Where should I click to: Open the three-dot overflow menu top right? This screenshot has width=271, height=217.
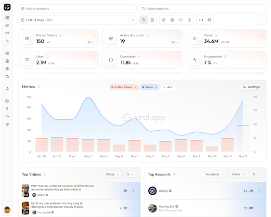262,20
